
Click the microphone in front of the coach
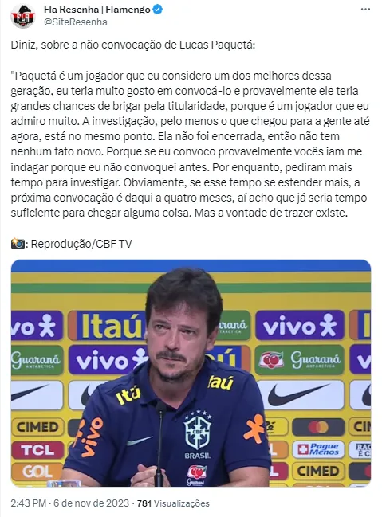160,444
